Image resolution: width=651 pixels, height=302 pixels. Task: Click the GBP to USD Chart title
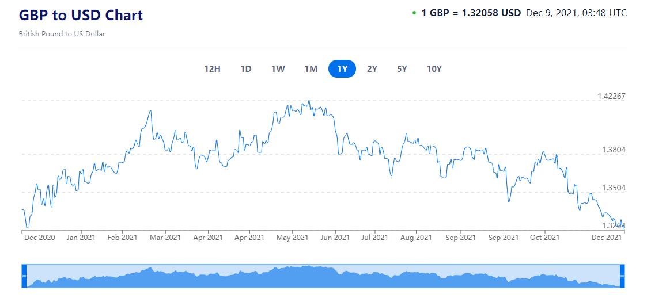(x=81, y=15)
